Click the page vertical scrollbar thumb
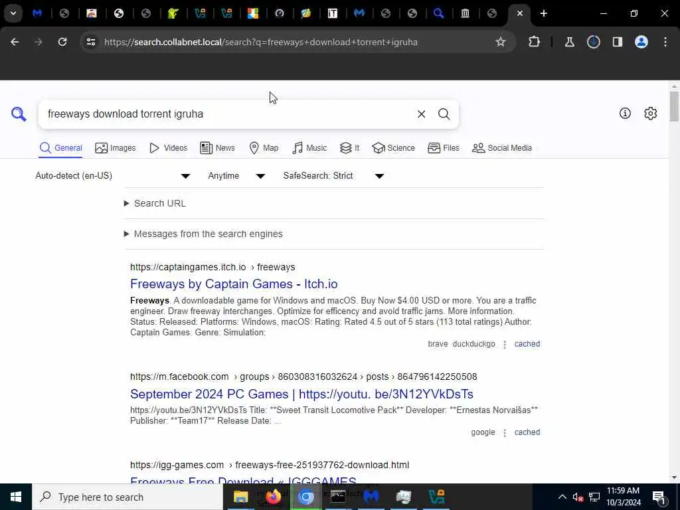This screenshot has height=510, width=680. point(674,107)
